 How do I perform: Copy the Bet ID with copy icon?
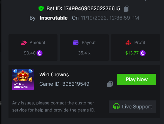126,9
